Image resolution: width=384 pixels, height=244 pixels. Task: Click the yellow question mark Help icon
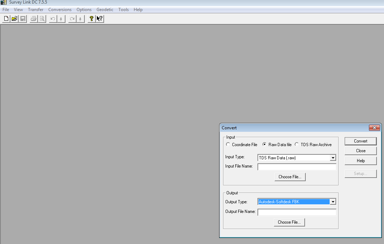pyautogui.click(x=91, y=19)
